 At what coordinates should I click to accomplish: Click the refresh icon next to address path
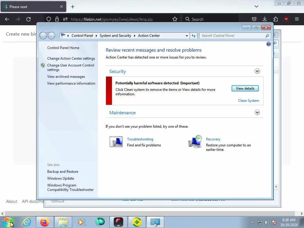(194, 36)
